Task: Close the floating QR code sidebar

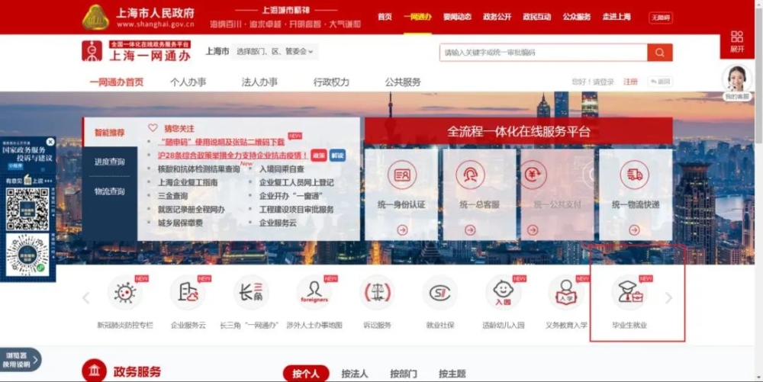Action: pyautogui.click(x=50, y=142)
